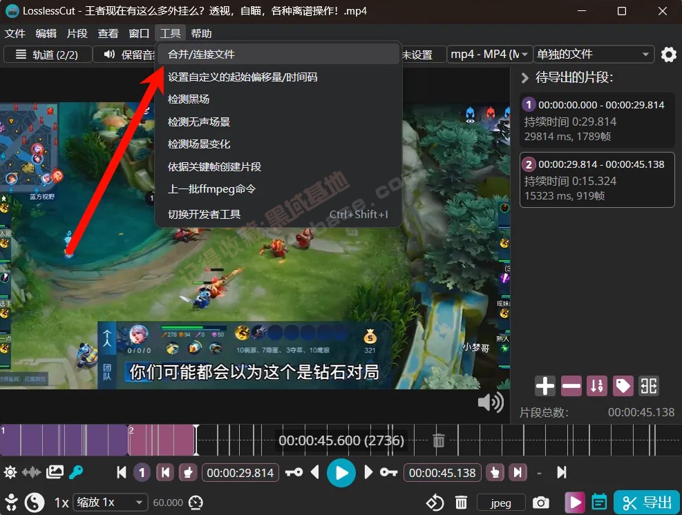The width and height of the screenshot is (682, 515).
Task: Seek to next keyframe key icon
Action: tap(388, 472)
